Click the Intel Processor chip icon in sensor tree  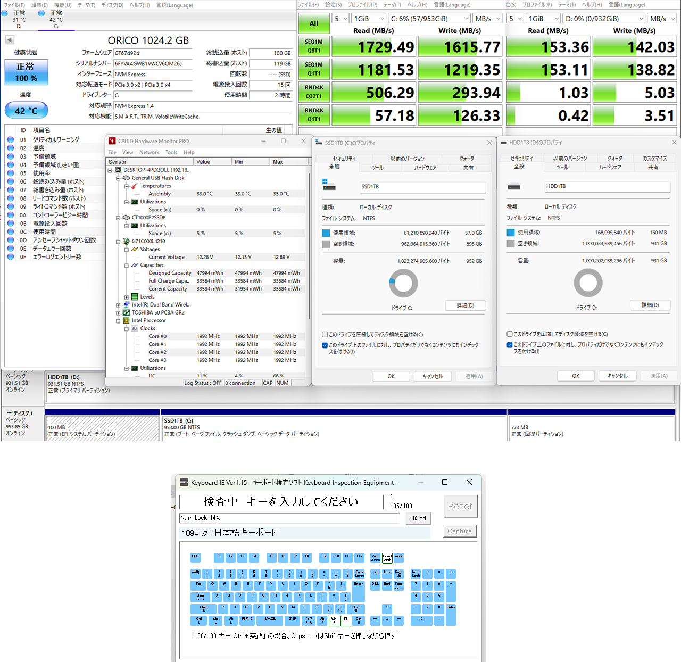[x=127, y=320]
